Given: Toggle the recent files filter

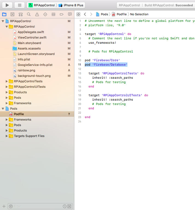Looking at the screenshot, I should 65,206.
